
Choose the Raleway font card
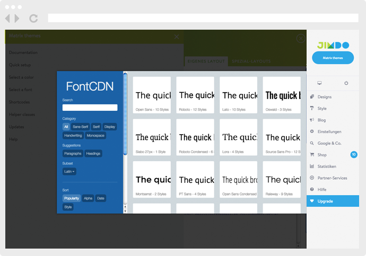pos(282,179)
